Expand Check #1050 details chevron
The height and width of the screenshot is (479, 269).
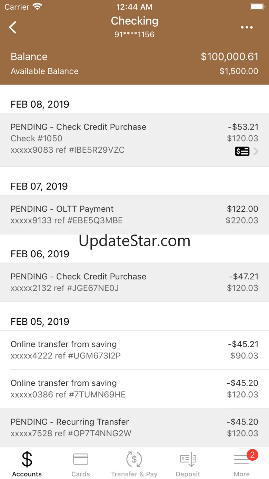click(x=256, y=151)
